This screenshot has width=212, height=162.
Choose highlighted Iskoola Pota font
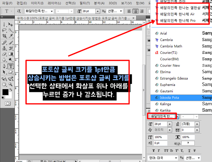(181, 98)
